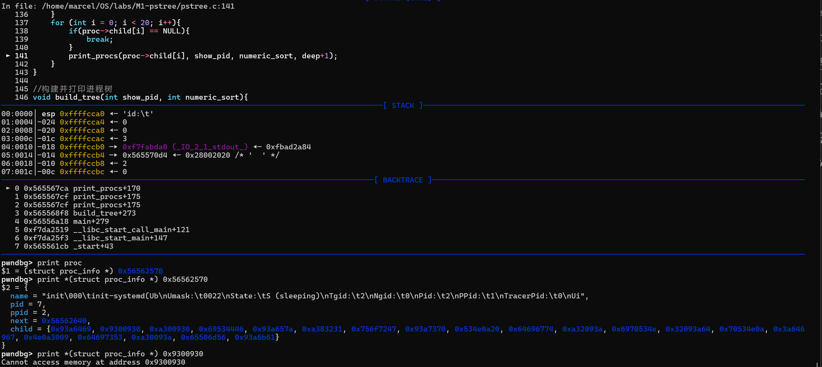This screenshot has height=367, width=822.
Task: Click the 'Cannot access memory' error line
Action: pos(93,362)
